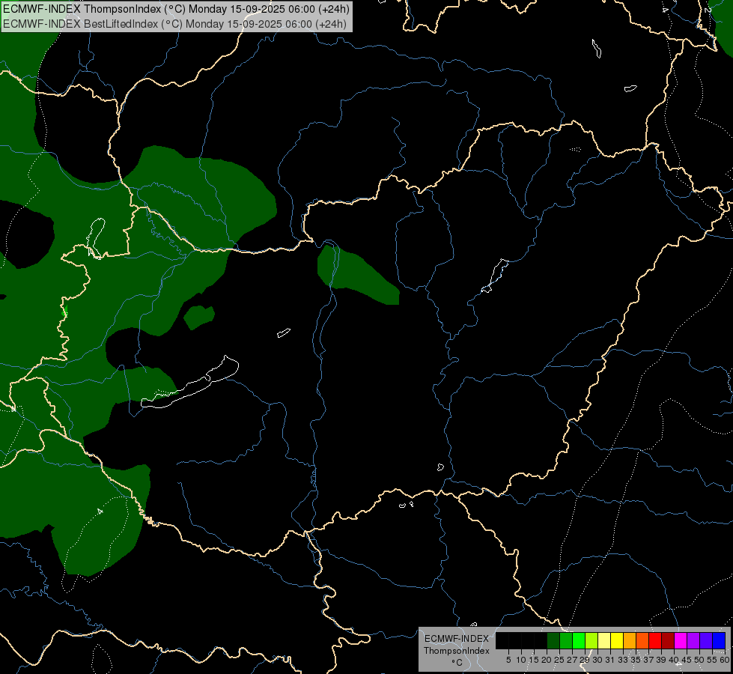Choose the orange 33-35 legend swatch

pyautogui.click(x=630, y=640)
